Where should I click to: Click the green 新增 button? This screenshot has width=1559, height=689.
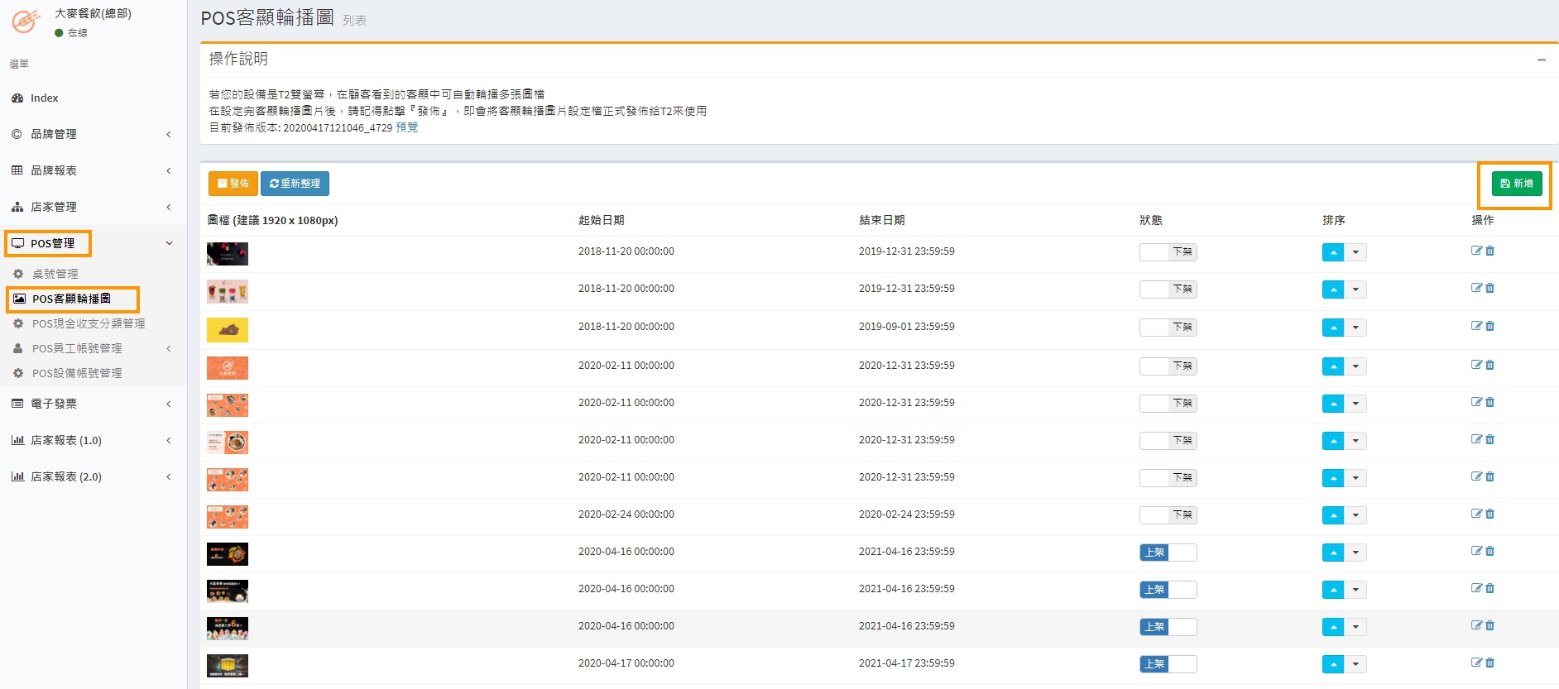[x=1516, y=184]
